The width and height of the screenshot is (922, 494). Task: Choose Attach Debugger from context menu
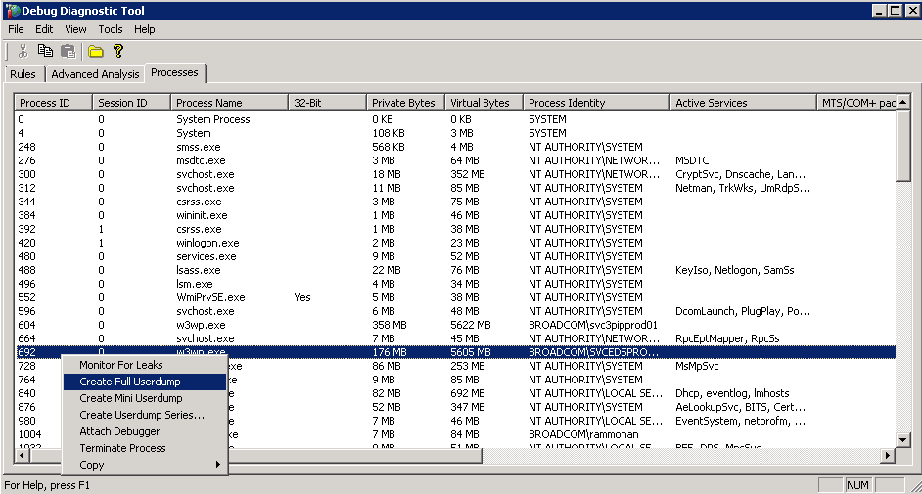(x=144, y=431)
